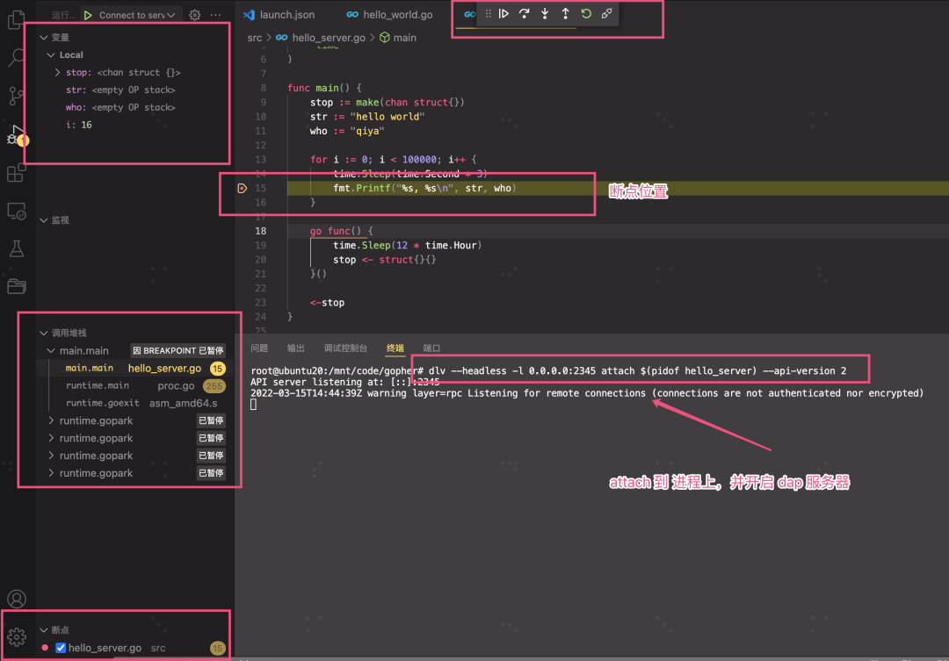Continue execution in the debug toolbar
Viewport: 949px width, 661px height.
click(x=503, y=14)
